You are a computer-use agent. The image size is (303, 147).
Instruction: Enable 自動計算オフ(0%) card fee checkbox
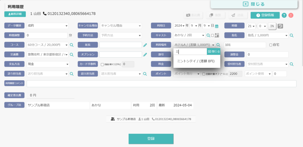click(102, 65)
